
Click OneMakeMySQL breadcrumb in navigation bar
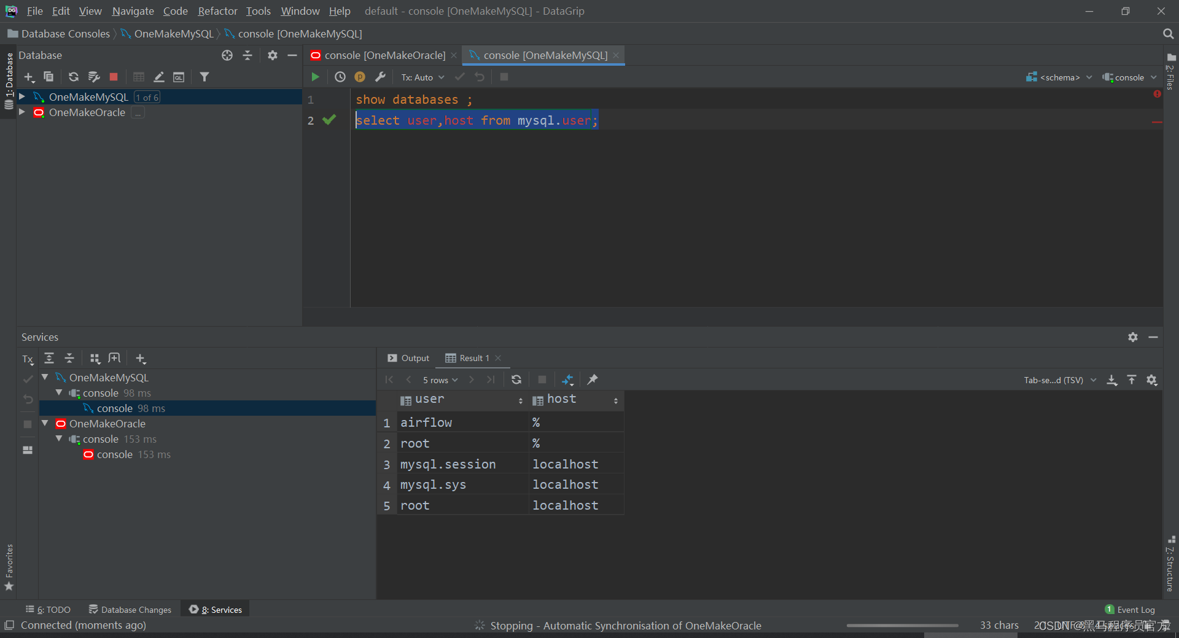tap(167, 34)
